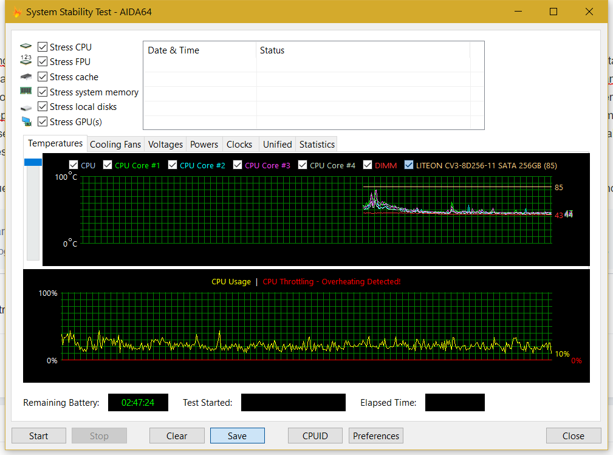The image size is (613, 455).
Task: Click the memory module icon
Action: (26, 91)
